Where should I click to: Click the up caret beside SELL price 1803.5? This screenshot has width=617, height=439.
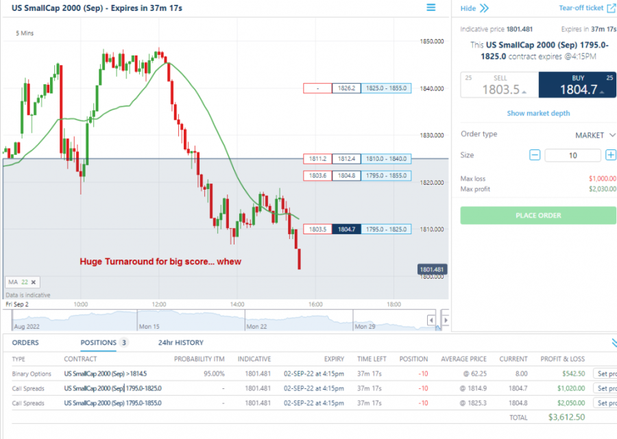point(524,93)
